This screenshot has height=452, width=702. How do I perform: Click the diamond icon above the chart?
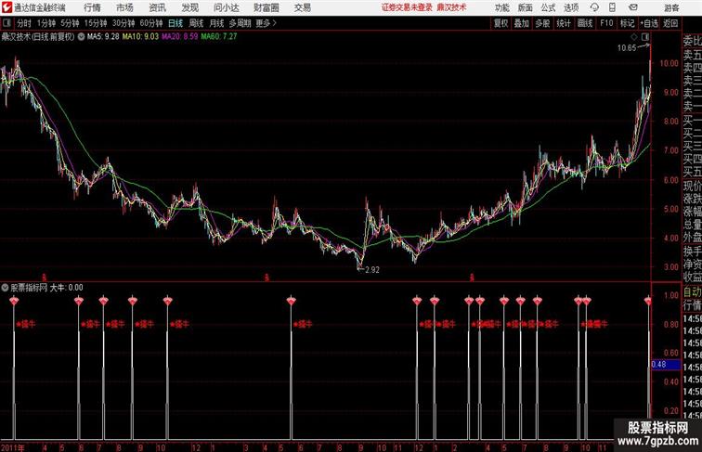634,37
